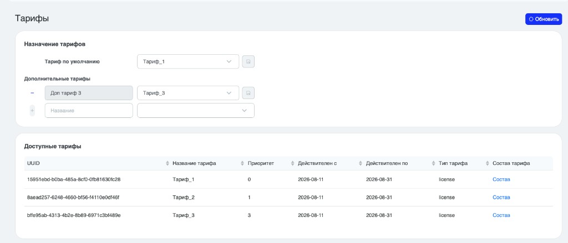Open Состав link for Тариф_1
568x243 pixels.
(x=501, y=179)
